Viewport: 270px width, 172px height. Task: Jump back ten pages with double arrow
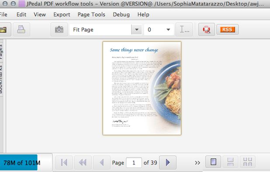click(83, 162)
